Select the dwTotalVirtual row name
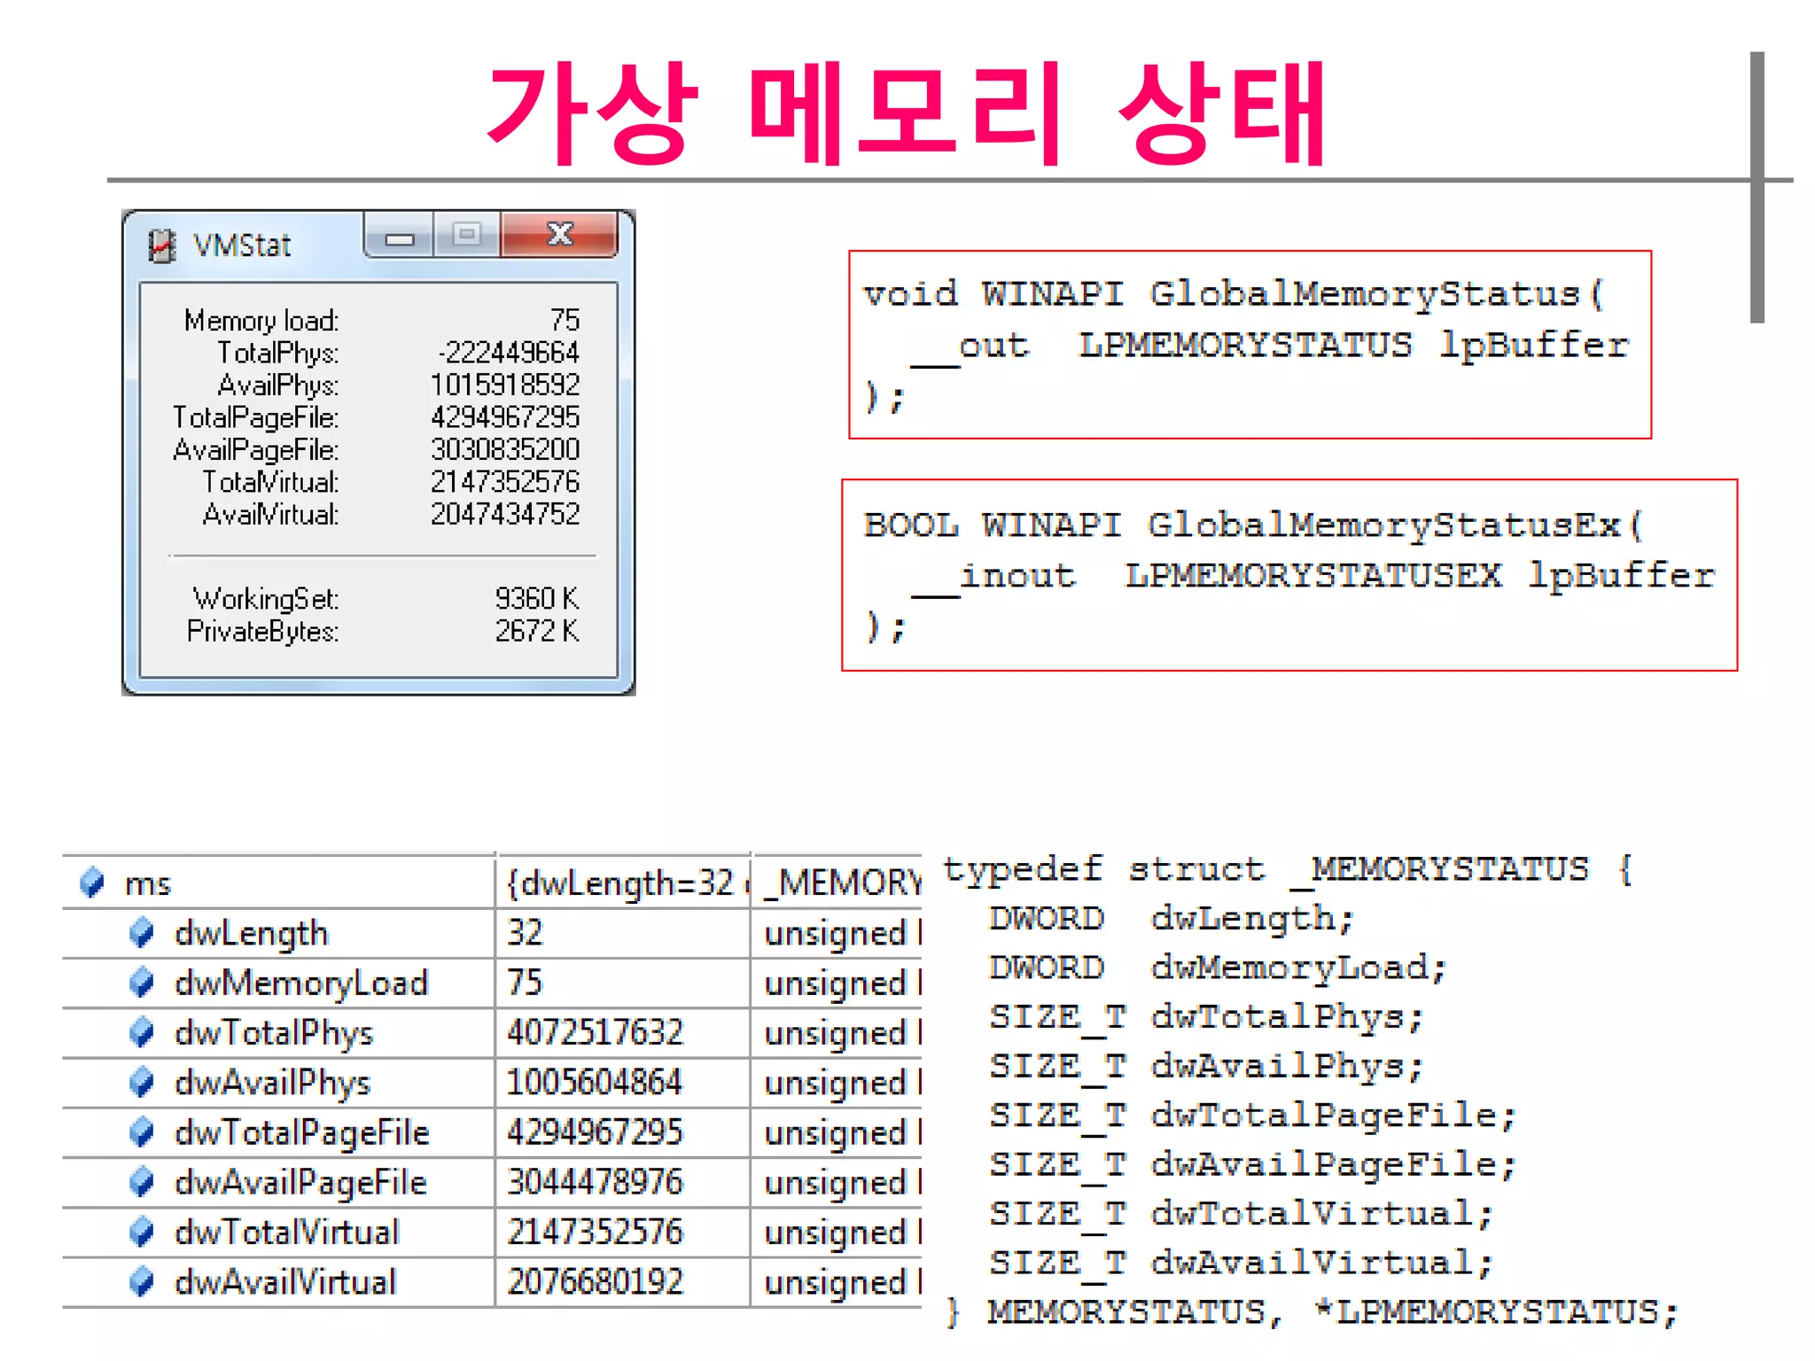 pyautogui.click(x=287, y=1233)
